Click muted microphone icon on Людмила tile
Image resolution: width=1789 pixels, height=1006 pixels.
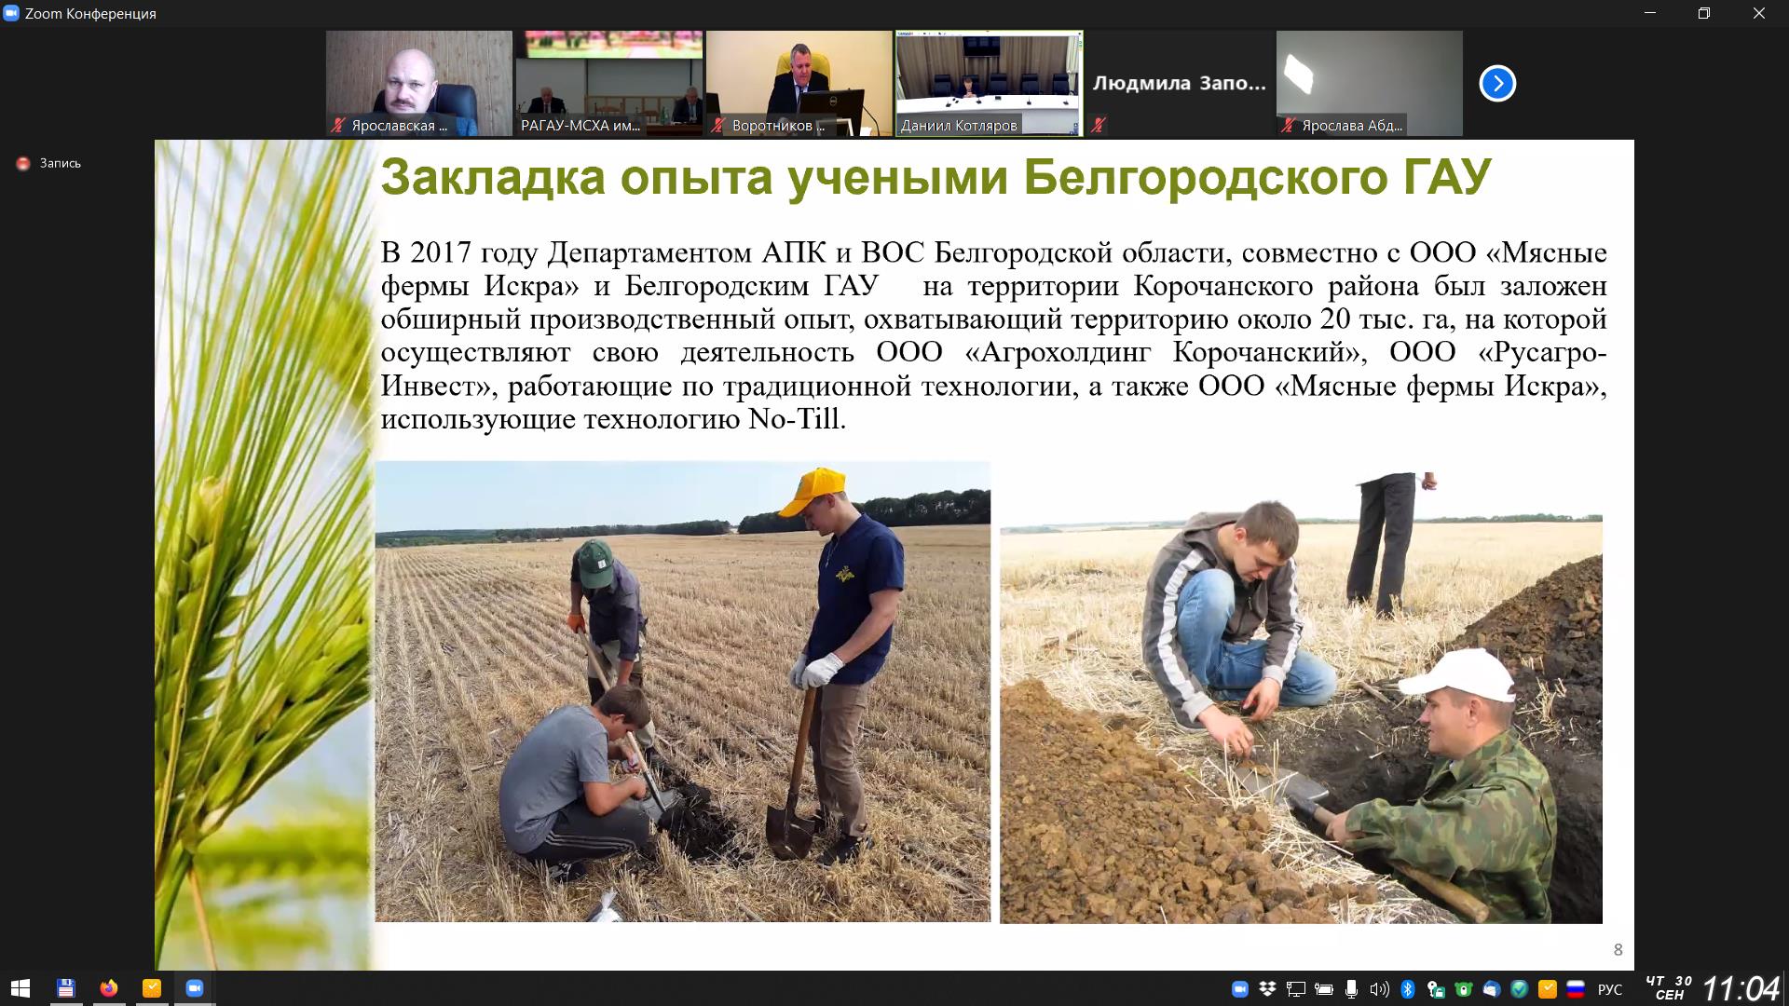tap(1099, 126)
